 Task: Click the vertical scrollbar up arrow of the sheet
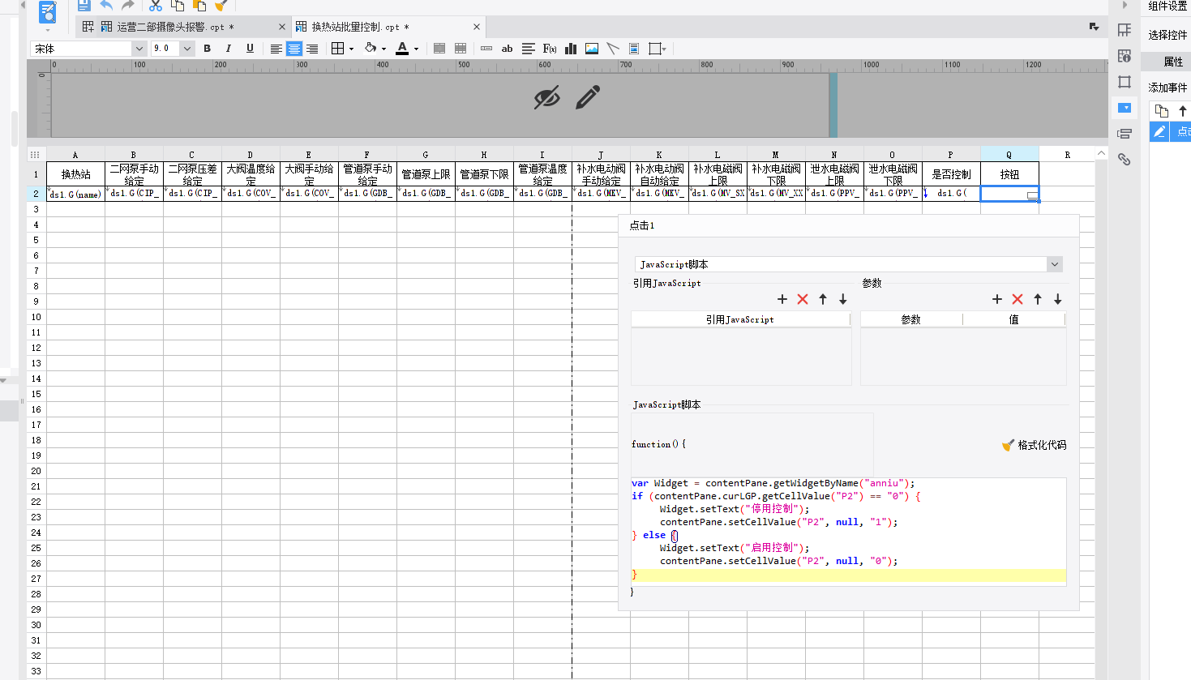click(x=1101, y=153)
